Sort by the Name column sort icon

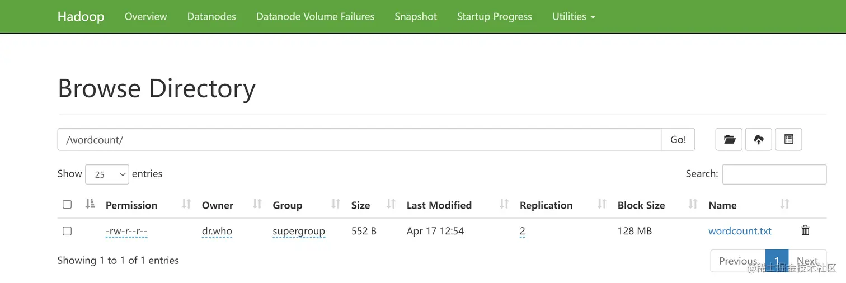[784, 205]
